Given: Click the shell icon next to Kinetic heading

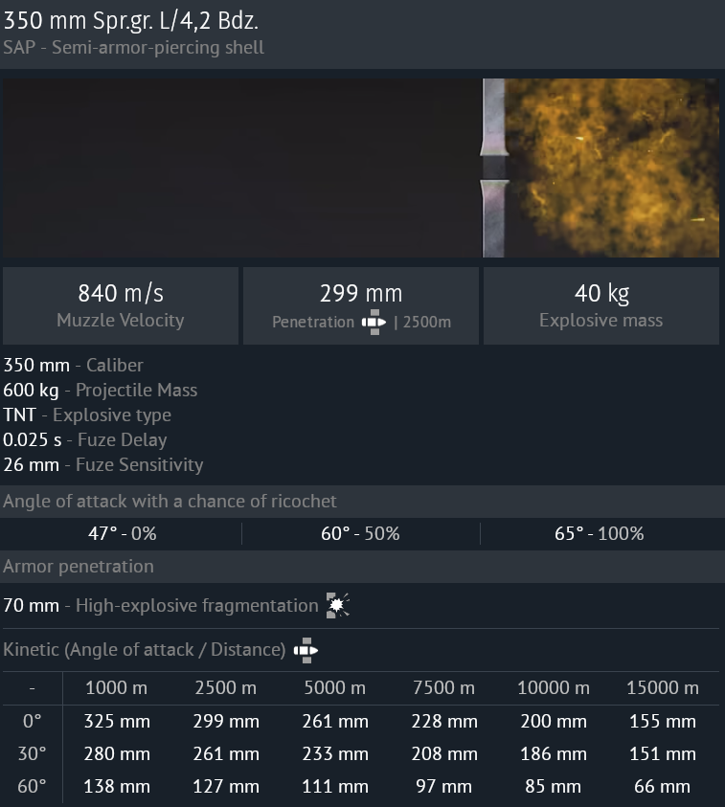Looking at the screenshot, I should coord(306,651).
